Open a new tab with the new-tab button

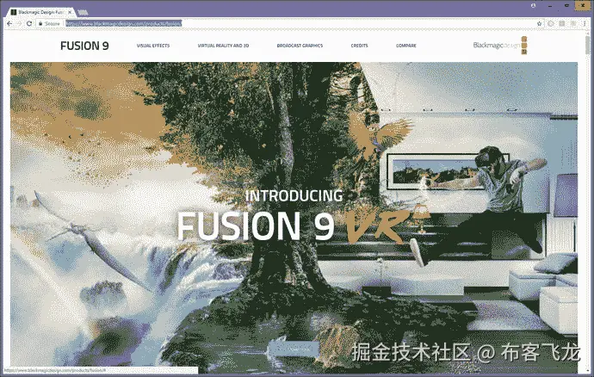pyautogui.click(x=83, y=13)
